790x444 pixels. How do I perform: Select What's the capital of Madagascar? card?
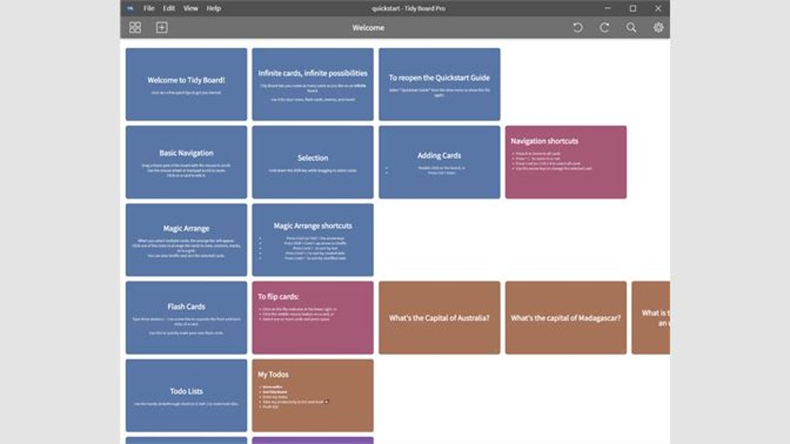[x=566, y=318]
